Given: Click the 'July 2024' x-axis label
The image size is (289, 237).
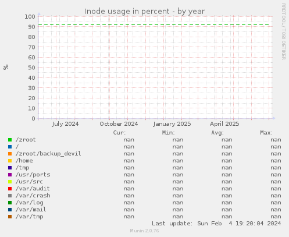Looking at the screenshot, I should click(x=65, y=124).
